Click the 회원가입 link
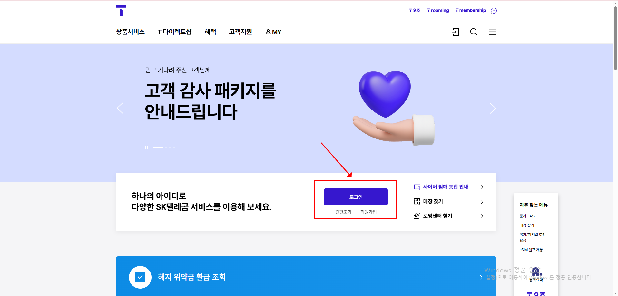Image resolution: width=618 pixels, height=296 pixels. (x=368, y=212)
